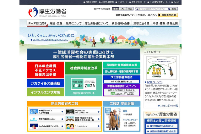Open 記事ページへ link
This screenshot has height=134, width=201.
[155, 82]
